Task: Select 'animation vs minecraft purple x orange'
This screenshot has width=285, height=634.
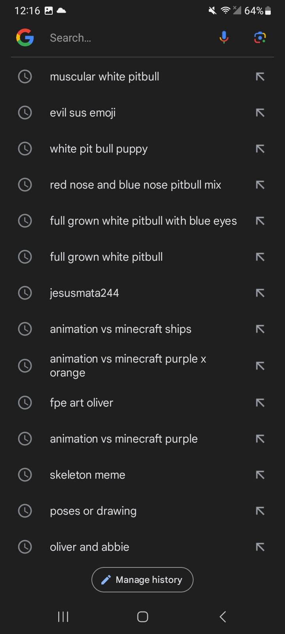Action: 128,366
